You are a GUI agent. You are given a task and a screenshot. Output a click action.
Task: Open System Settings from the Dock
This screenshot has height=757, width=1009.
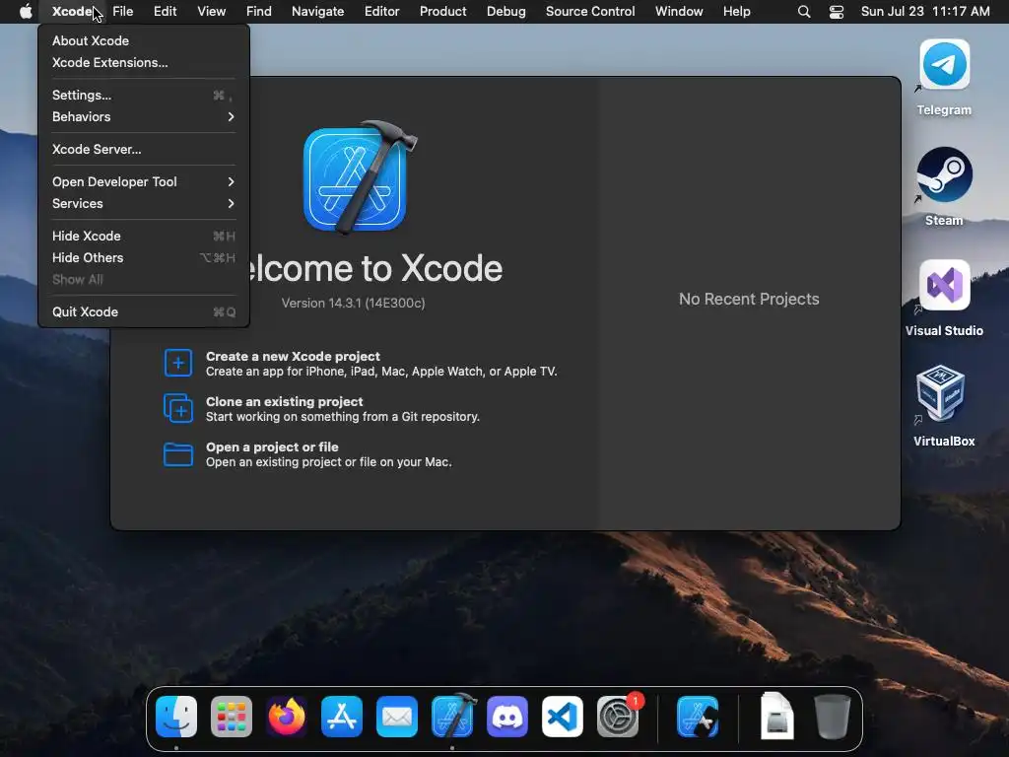(618, 716)
